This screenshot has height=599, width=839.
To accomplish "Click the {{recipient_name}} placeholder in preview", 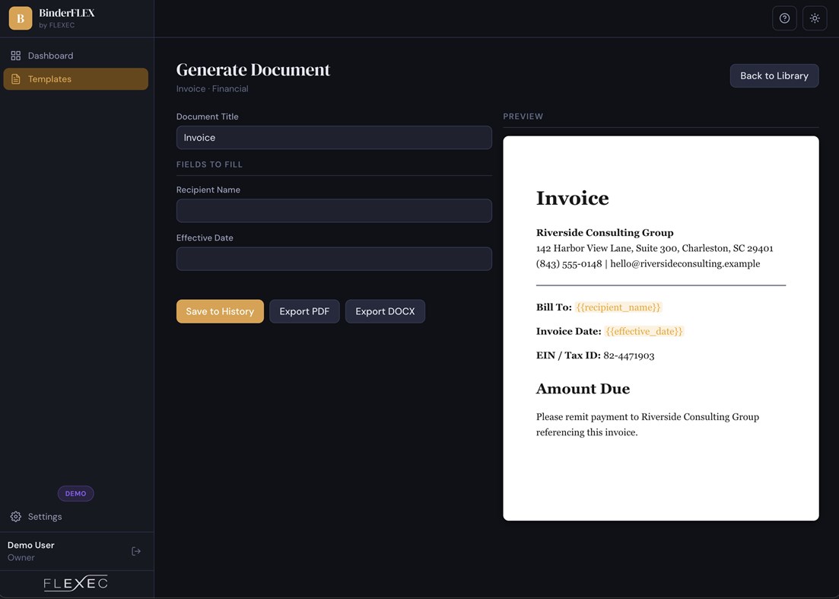I will (618, 307).
